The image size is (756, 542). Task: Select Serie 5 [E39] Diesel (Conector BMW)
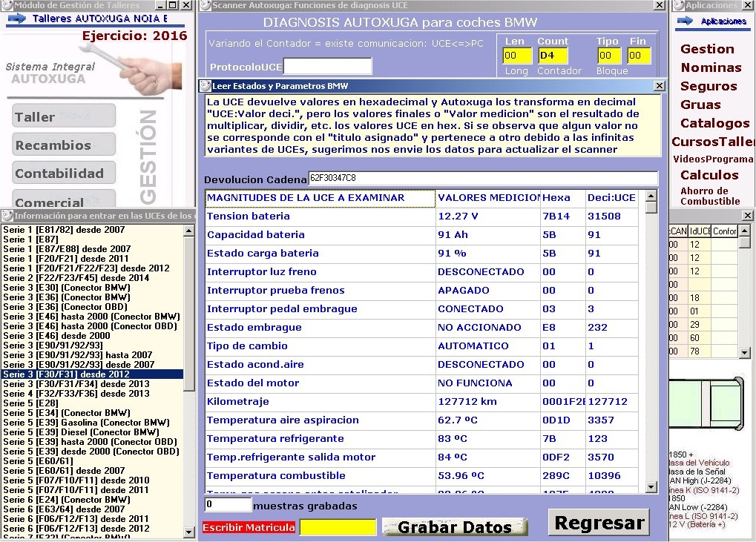(92, 432)
